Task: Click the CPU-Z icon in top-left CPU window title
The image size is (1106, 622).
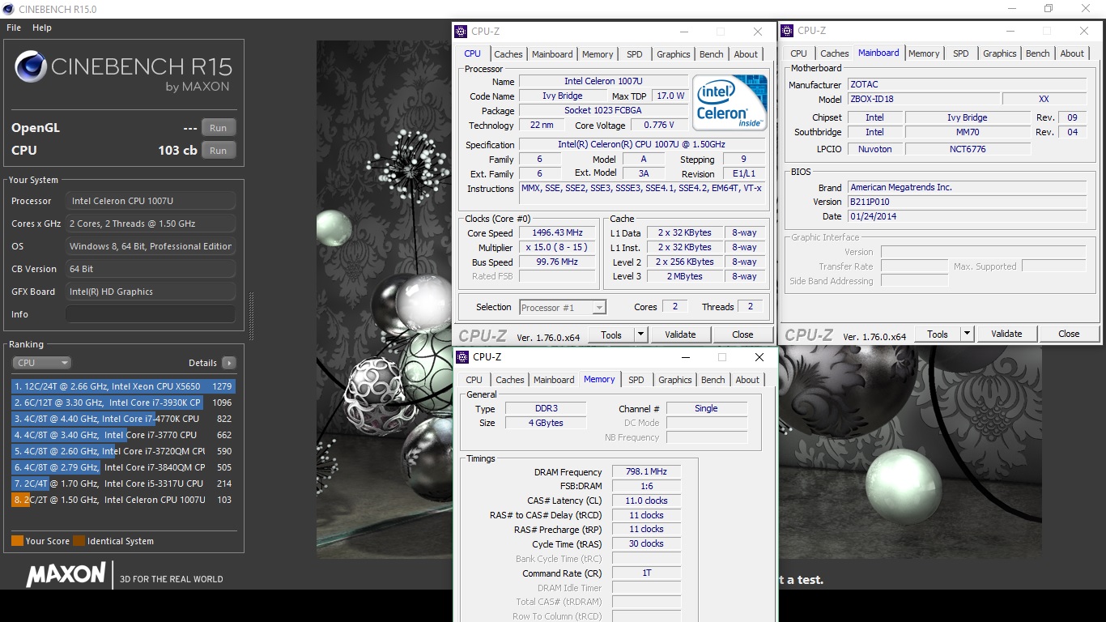Action: coord(461,32)
